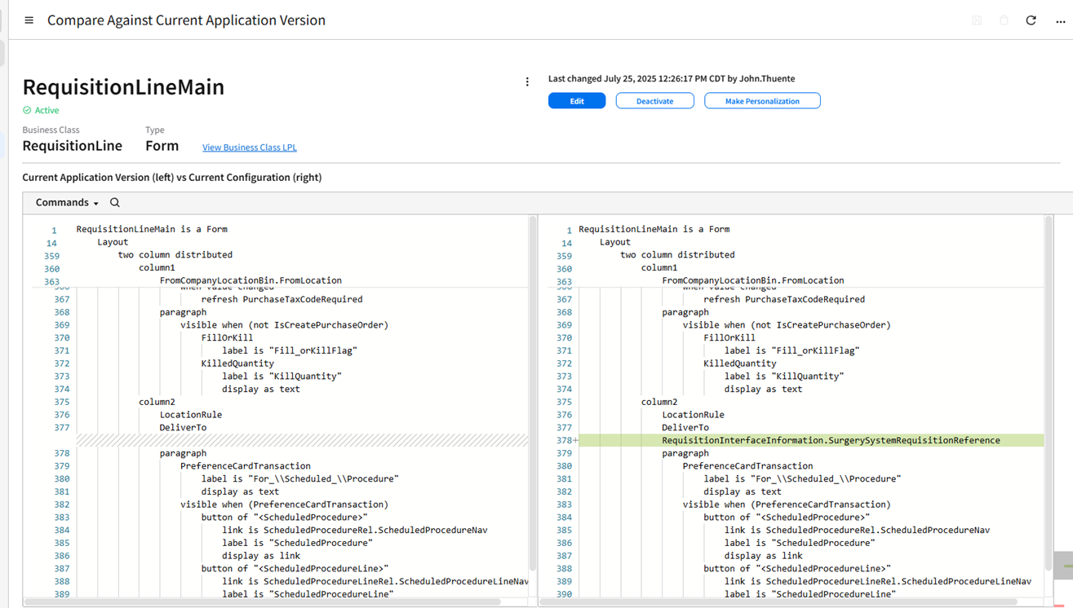Image resolution: width=1073 pixels, height=608 pixels.
Task: Click 'RequisitionLineMain is a Form' in right pane
Action: point(654,229)
